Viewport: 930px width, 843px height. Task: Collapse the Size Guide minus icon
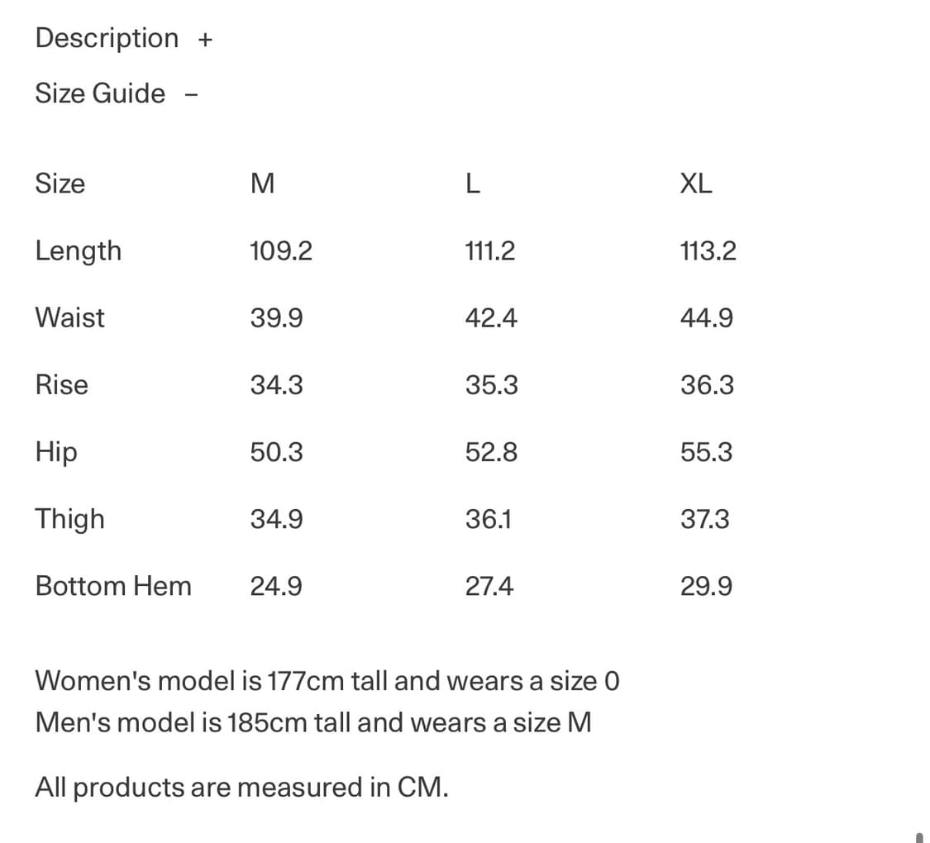coord(191,94)
